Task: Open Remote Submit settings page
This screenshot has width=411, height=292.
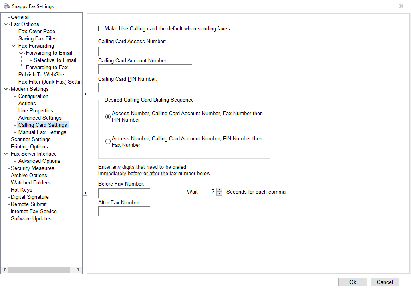Action: tap(28, 204)
